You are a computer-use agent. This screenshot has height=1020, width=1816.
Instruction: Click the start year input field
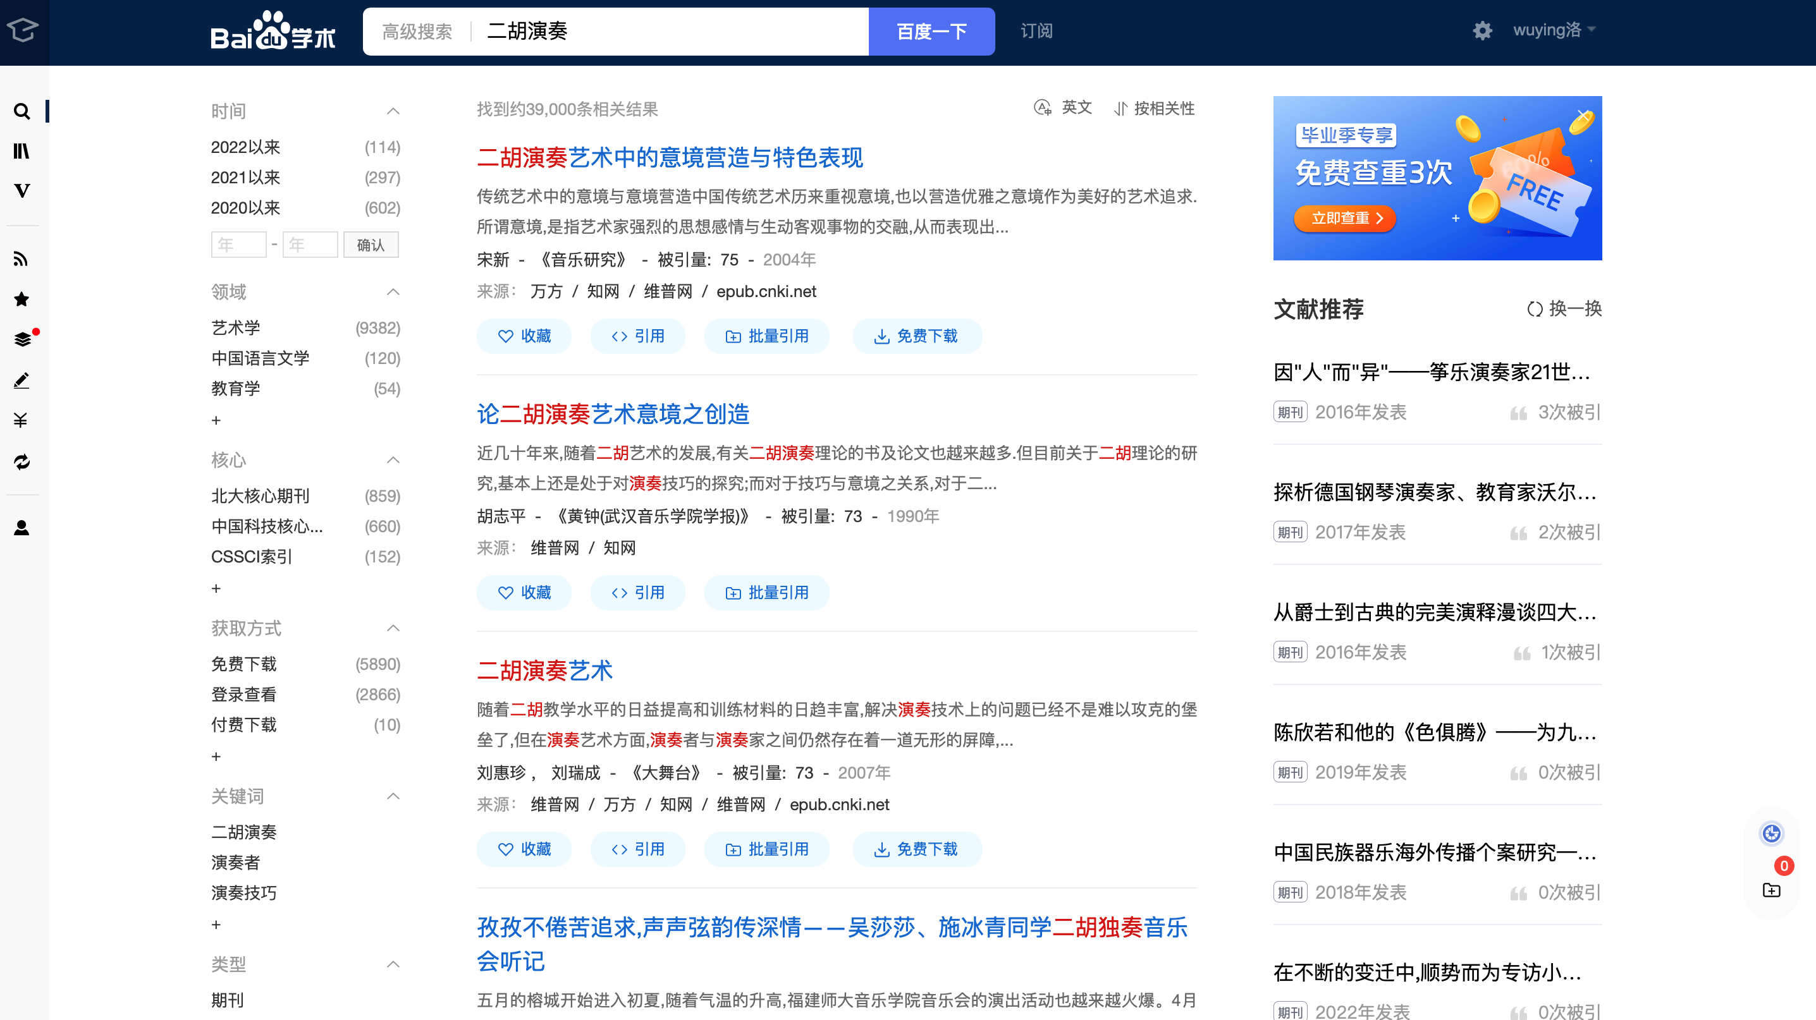pyautogui.click(x=238, y=245)
